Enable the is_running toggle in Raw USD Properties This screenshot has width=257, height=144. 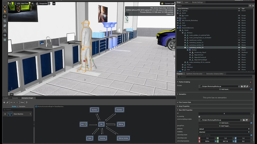coord(199,116)
